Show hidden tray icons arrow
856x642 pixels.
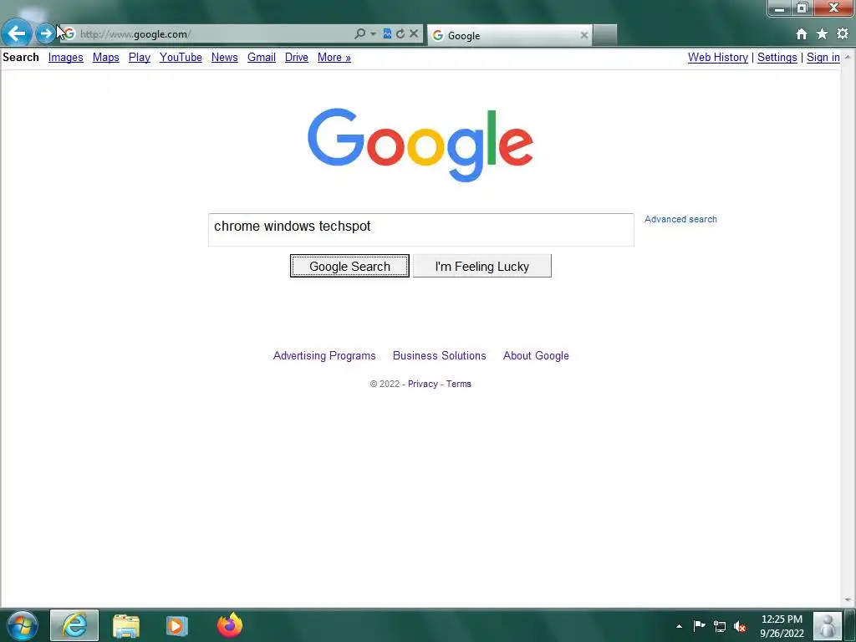(679, 626)
